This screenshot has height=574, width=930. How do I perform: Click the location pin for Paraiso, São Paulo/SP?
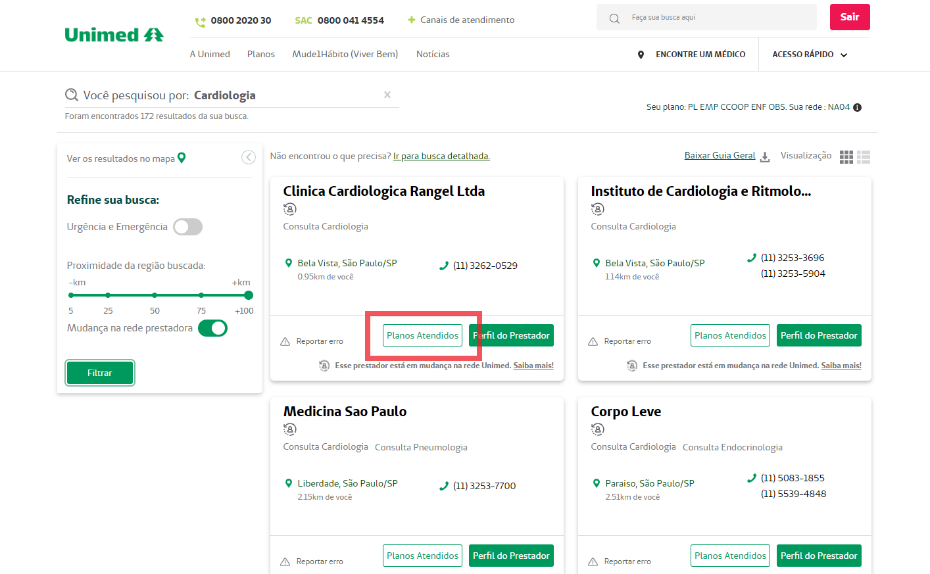click(x=596, y=483)
